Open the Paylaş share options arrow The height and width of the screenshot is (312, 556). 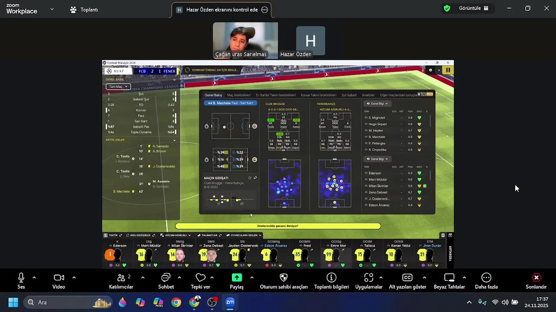point(252,278)
